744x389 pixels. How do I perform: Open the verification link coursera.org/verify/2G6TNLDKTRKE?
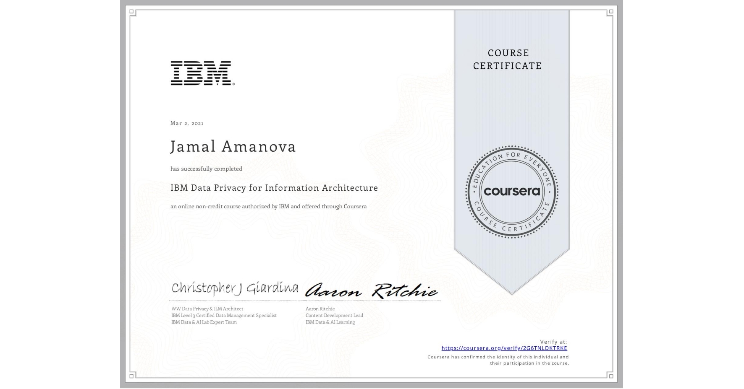[x=504, y=348]
